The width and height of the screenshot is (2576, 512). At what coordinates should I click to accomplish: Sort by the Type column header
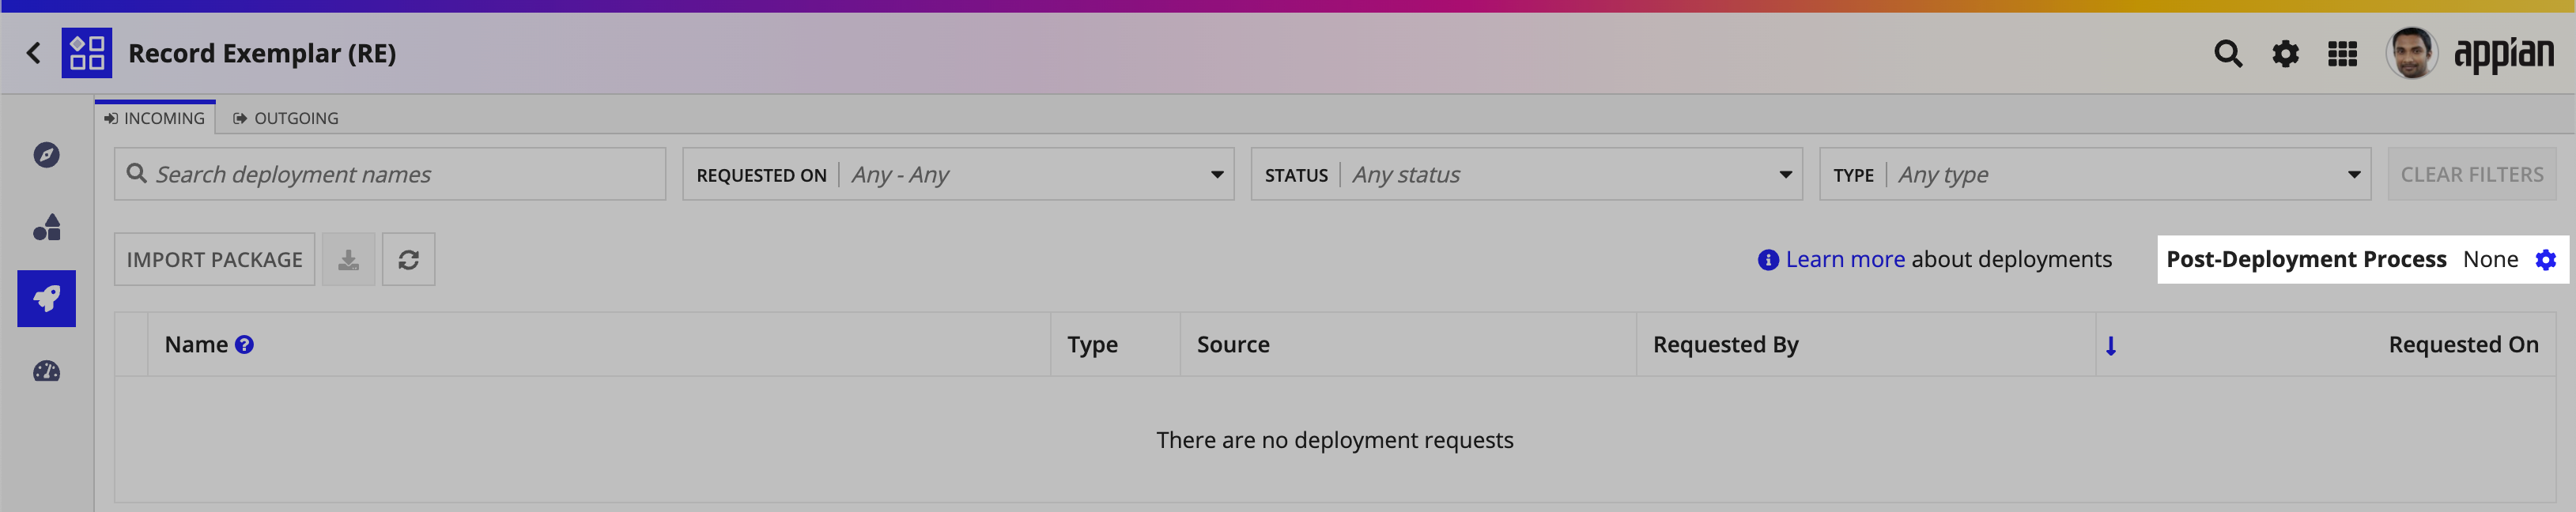tap(1092, 344)
